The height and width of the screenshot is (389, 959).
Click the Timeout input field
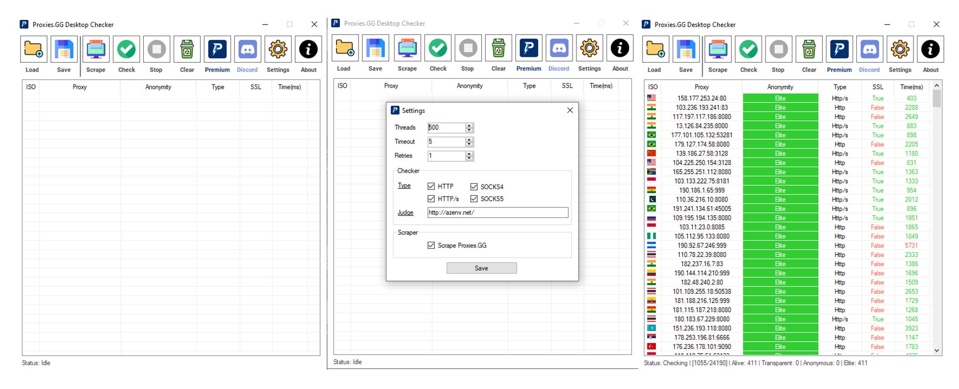[x=447, y=141]
